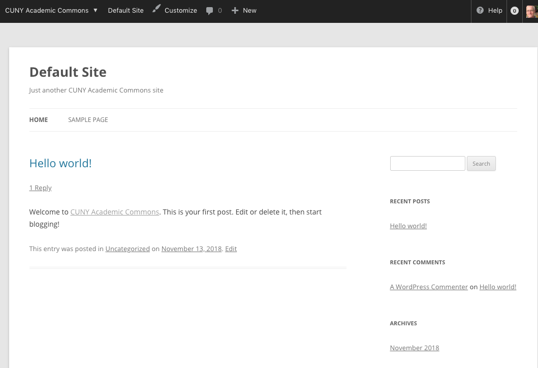Image resolution: width=538 pixels, height=368 pixels.
Task: Click inside the sidebar search field
Action: 427,163
